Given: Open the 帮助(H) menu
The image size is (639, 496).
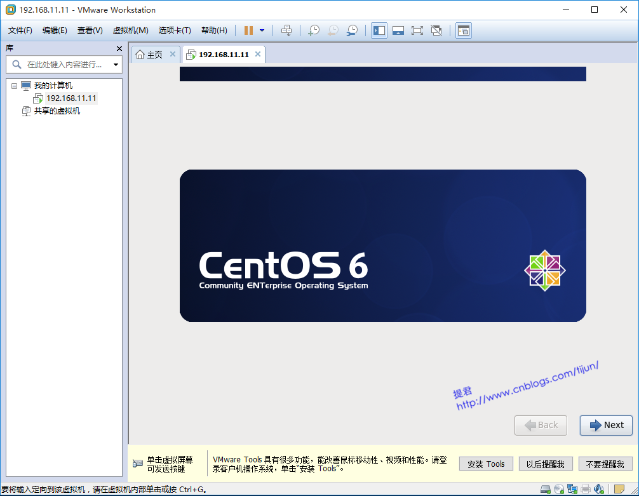Looking at the screenshot, I should [214, 30].
